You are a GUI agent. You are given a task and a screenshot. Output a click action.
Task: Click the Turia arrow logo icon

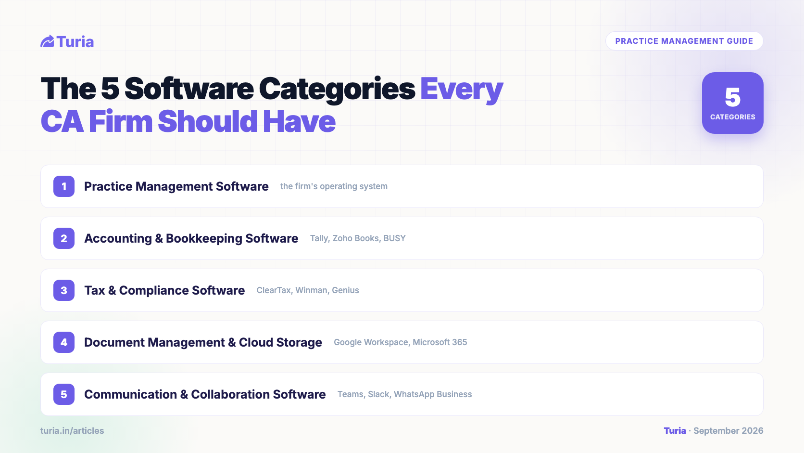click(47, 42)
